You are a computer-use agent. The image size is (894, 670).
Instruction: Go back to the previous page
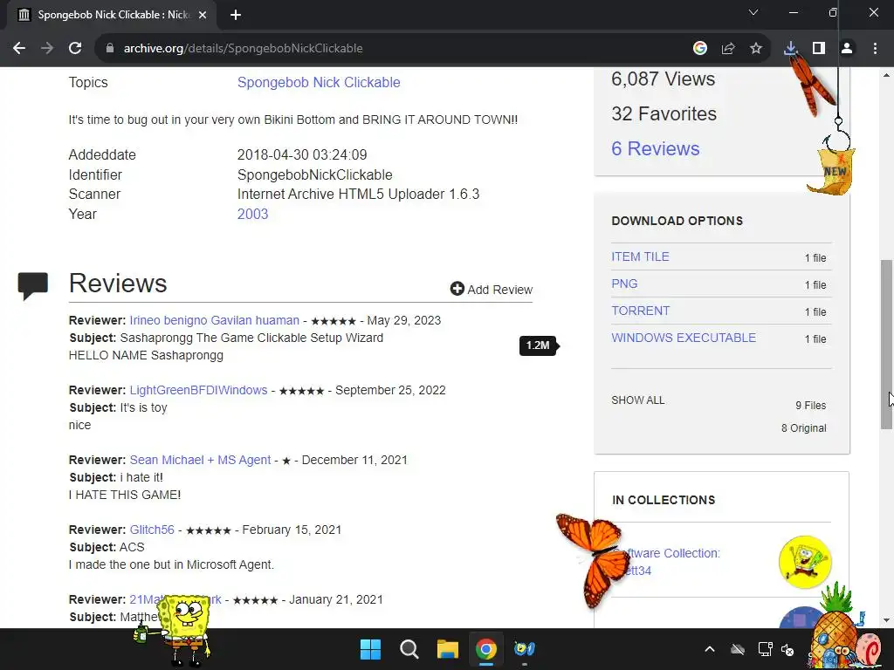[19, 49]
